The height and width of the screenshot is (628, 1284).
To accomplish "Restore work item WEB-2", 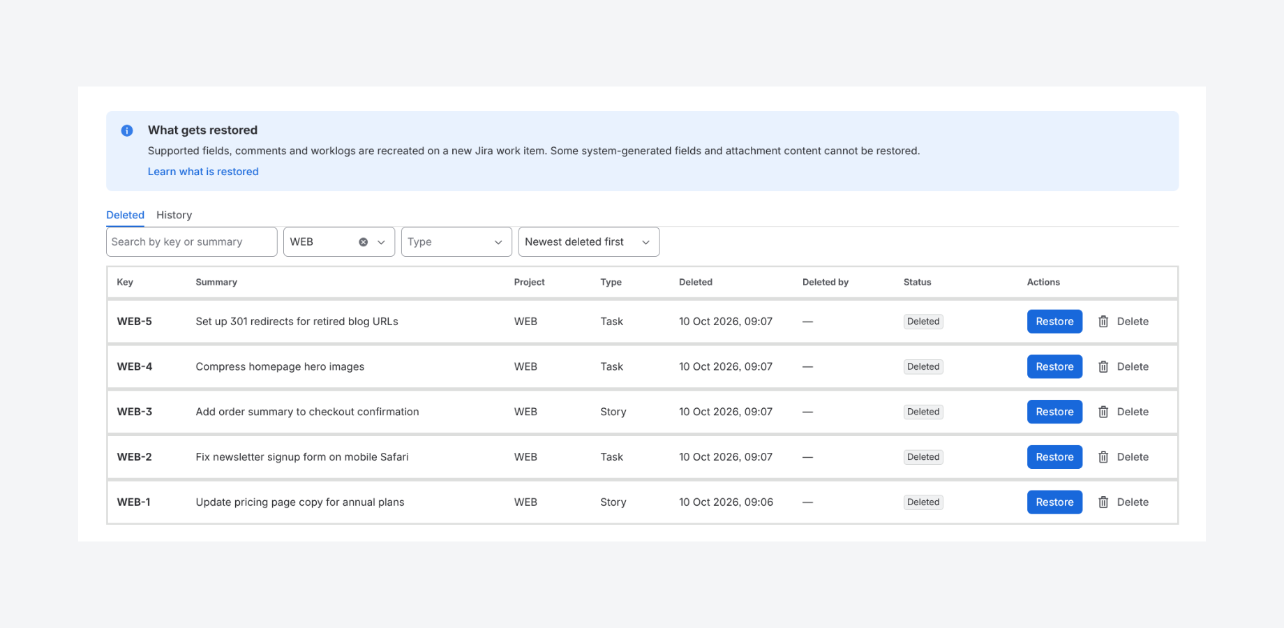I will coord(1054,457).
